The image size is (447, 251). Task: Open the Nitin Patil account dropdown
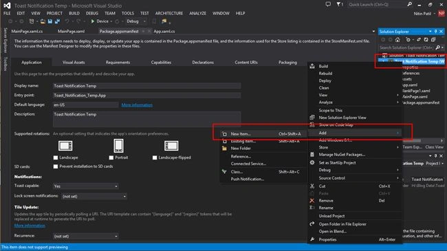[x=435, y=13]
